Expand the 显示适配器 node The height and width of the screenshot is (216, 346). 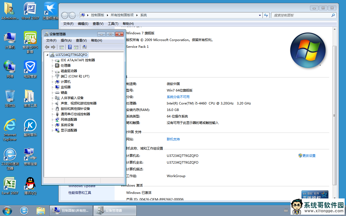53,130
